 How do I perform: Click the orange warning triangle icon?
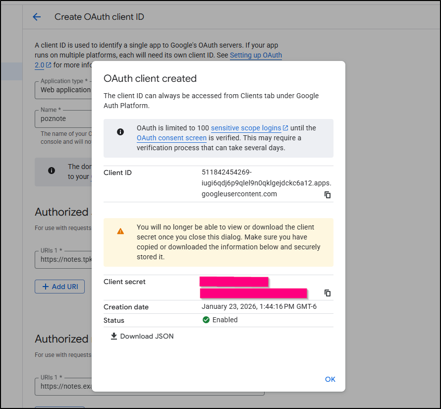120,231
